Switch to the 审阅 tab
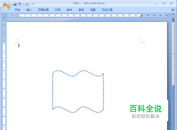This screenshot has height=130, width=177. point(81,10)
